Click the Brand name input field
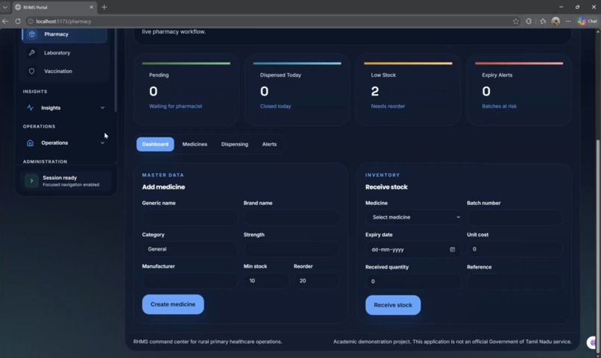The image size is (601, 358). (x=292, y=217)
